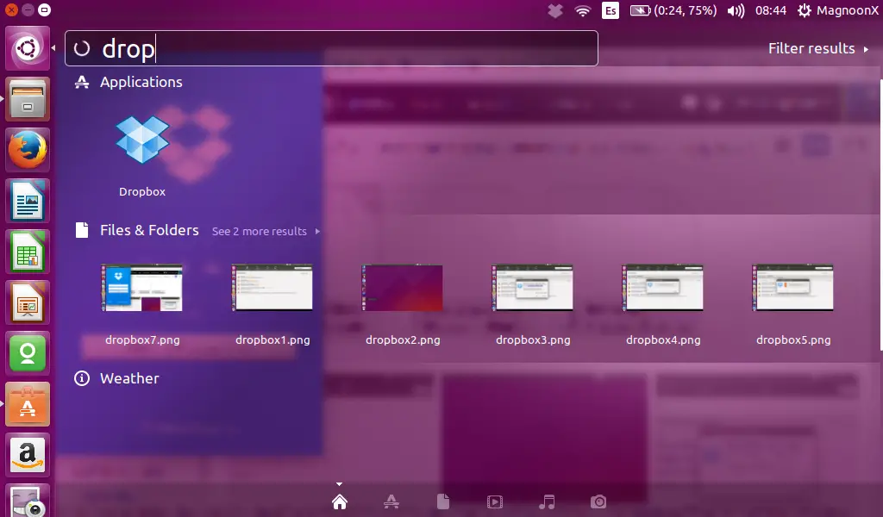Switch to the Video lens
Viewport: 883px width, 517px height.
[494, 501]
